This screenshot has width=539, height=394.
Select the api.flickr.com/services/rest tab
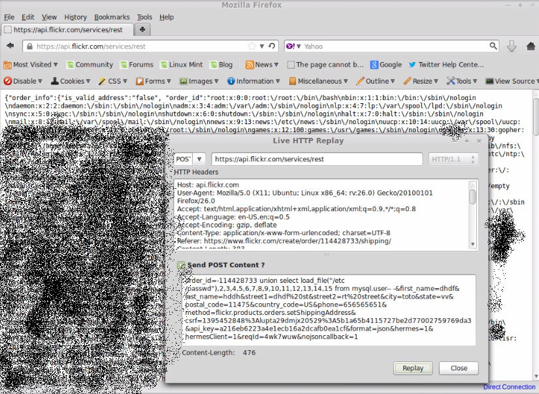click(67, 30)
